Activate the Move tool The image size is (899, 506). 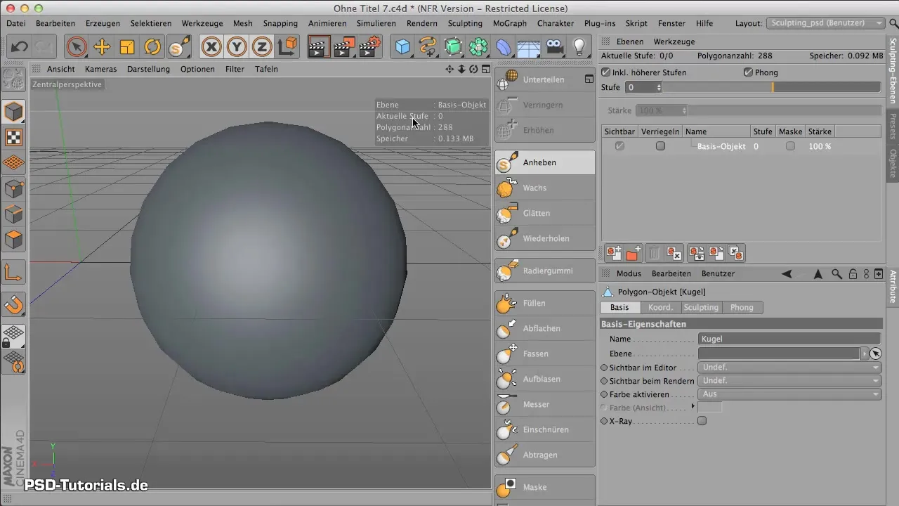tap(102, 47)
